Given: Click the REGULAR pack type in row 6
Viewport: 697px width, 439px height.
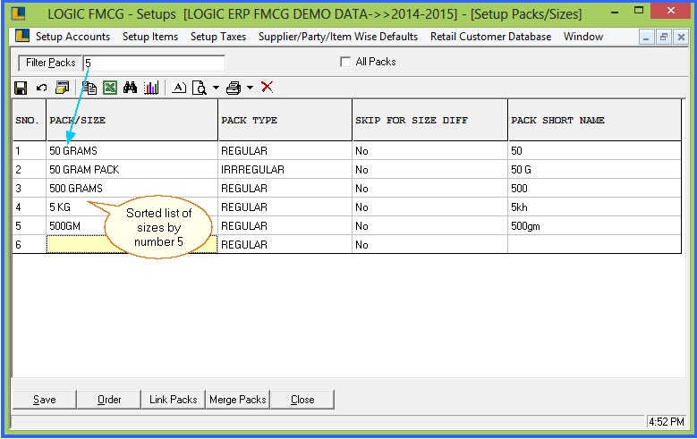Looking at the screenshot, I should [x=285, y=244].
